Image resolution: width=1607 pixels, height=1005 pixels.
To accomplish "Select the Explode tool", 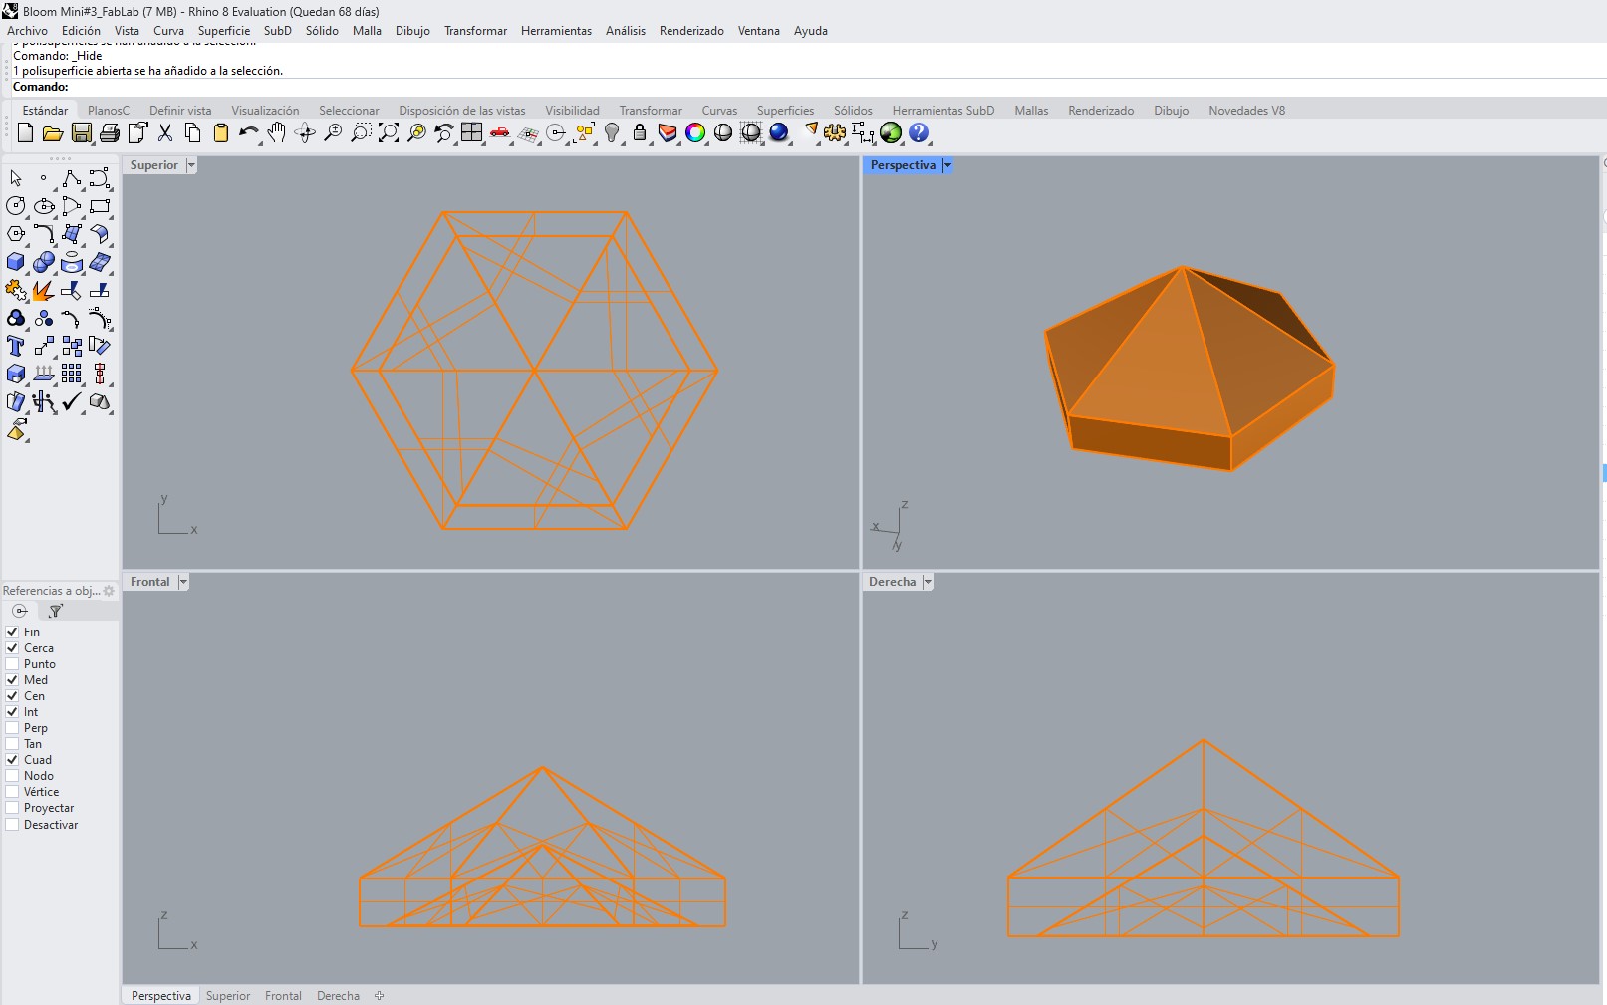I will click(42, 291).
